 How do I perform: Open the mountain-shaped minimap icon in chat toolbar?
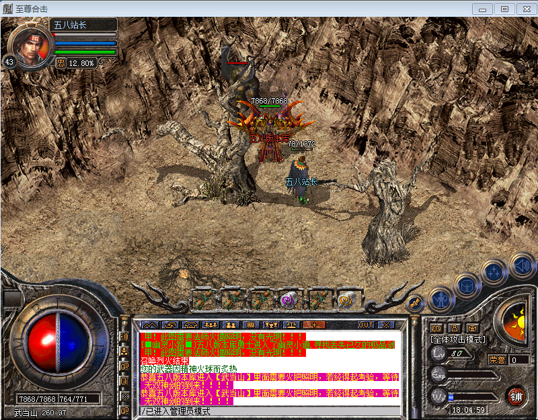coord(150,325)
